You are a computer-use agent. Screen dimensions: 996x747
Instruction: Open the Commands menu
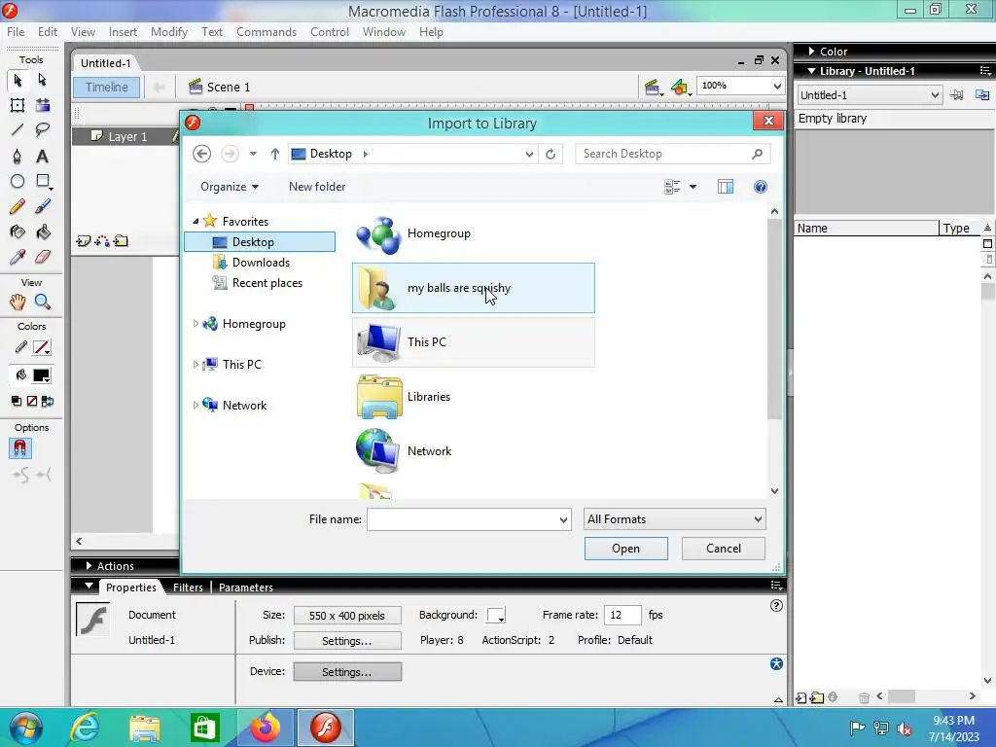click(x=267, y=32)
